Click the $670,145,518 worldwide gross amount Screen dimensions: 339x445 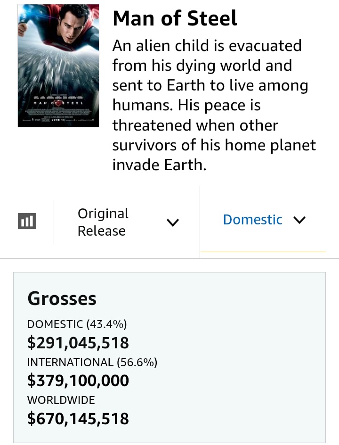pos(78,418)
